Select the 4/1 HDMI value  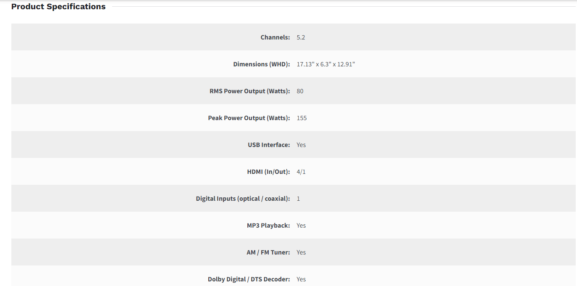tap(301, 172)
